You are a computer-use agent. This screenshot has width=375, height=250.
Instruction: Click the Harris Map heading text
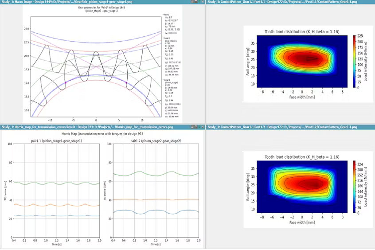(x=102, y=133)
